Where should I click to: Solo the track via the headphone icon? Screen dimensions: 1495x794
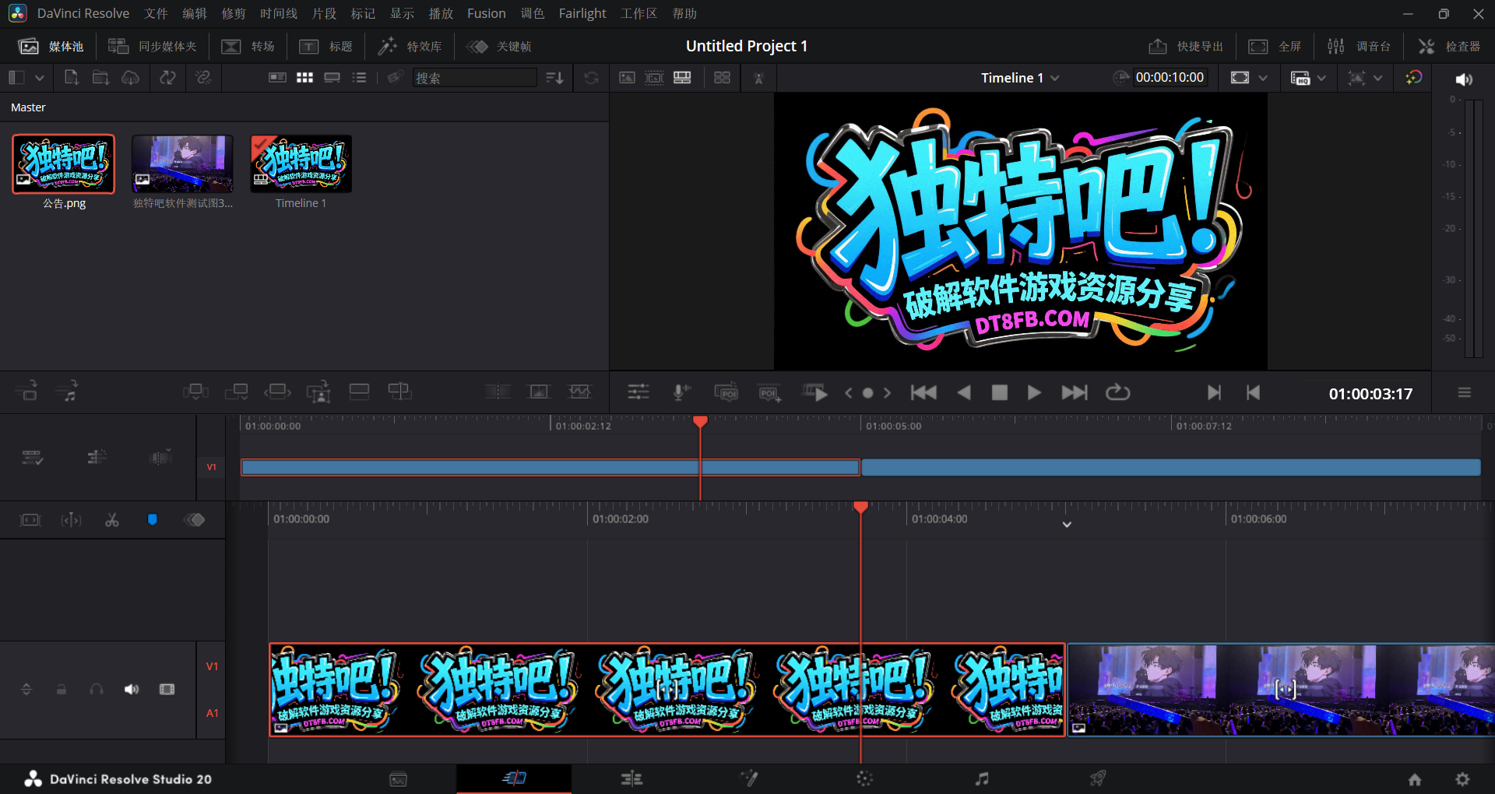pos(96,690)
